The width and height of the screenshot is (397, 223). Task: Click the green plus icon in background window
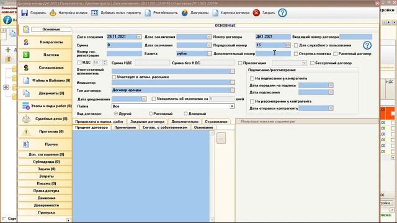coord(8,50)
